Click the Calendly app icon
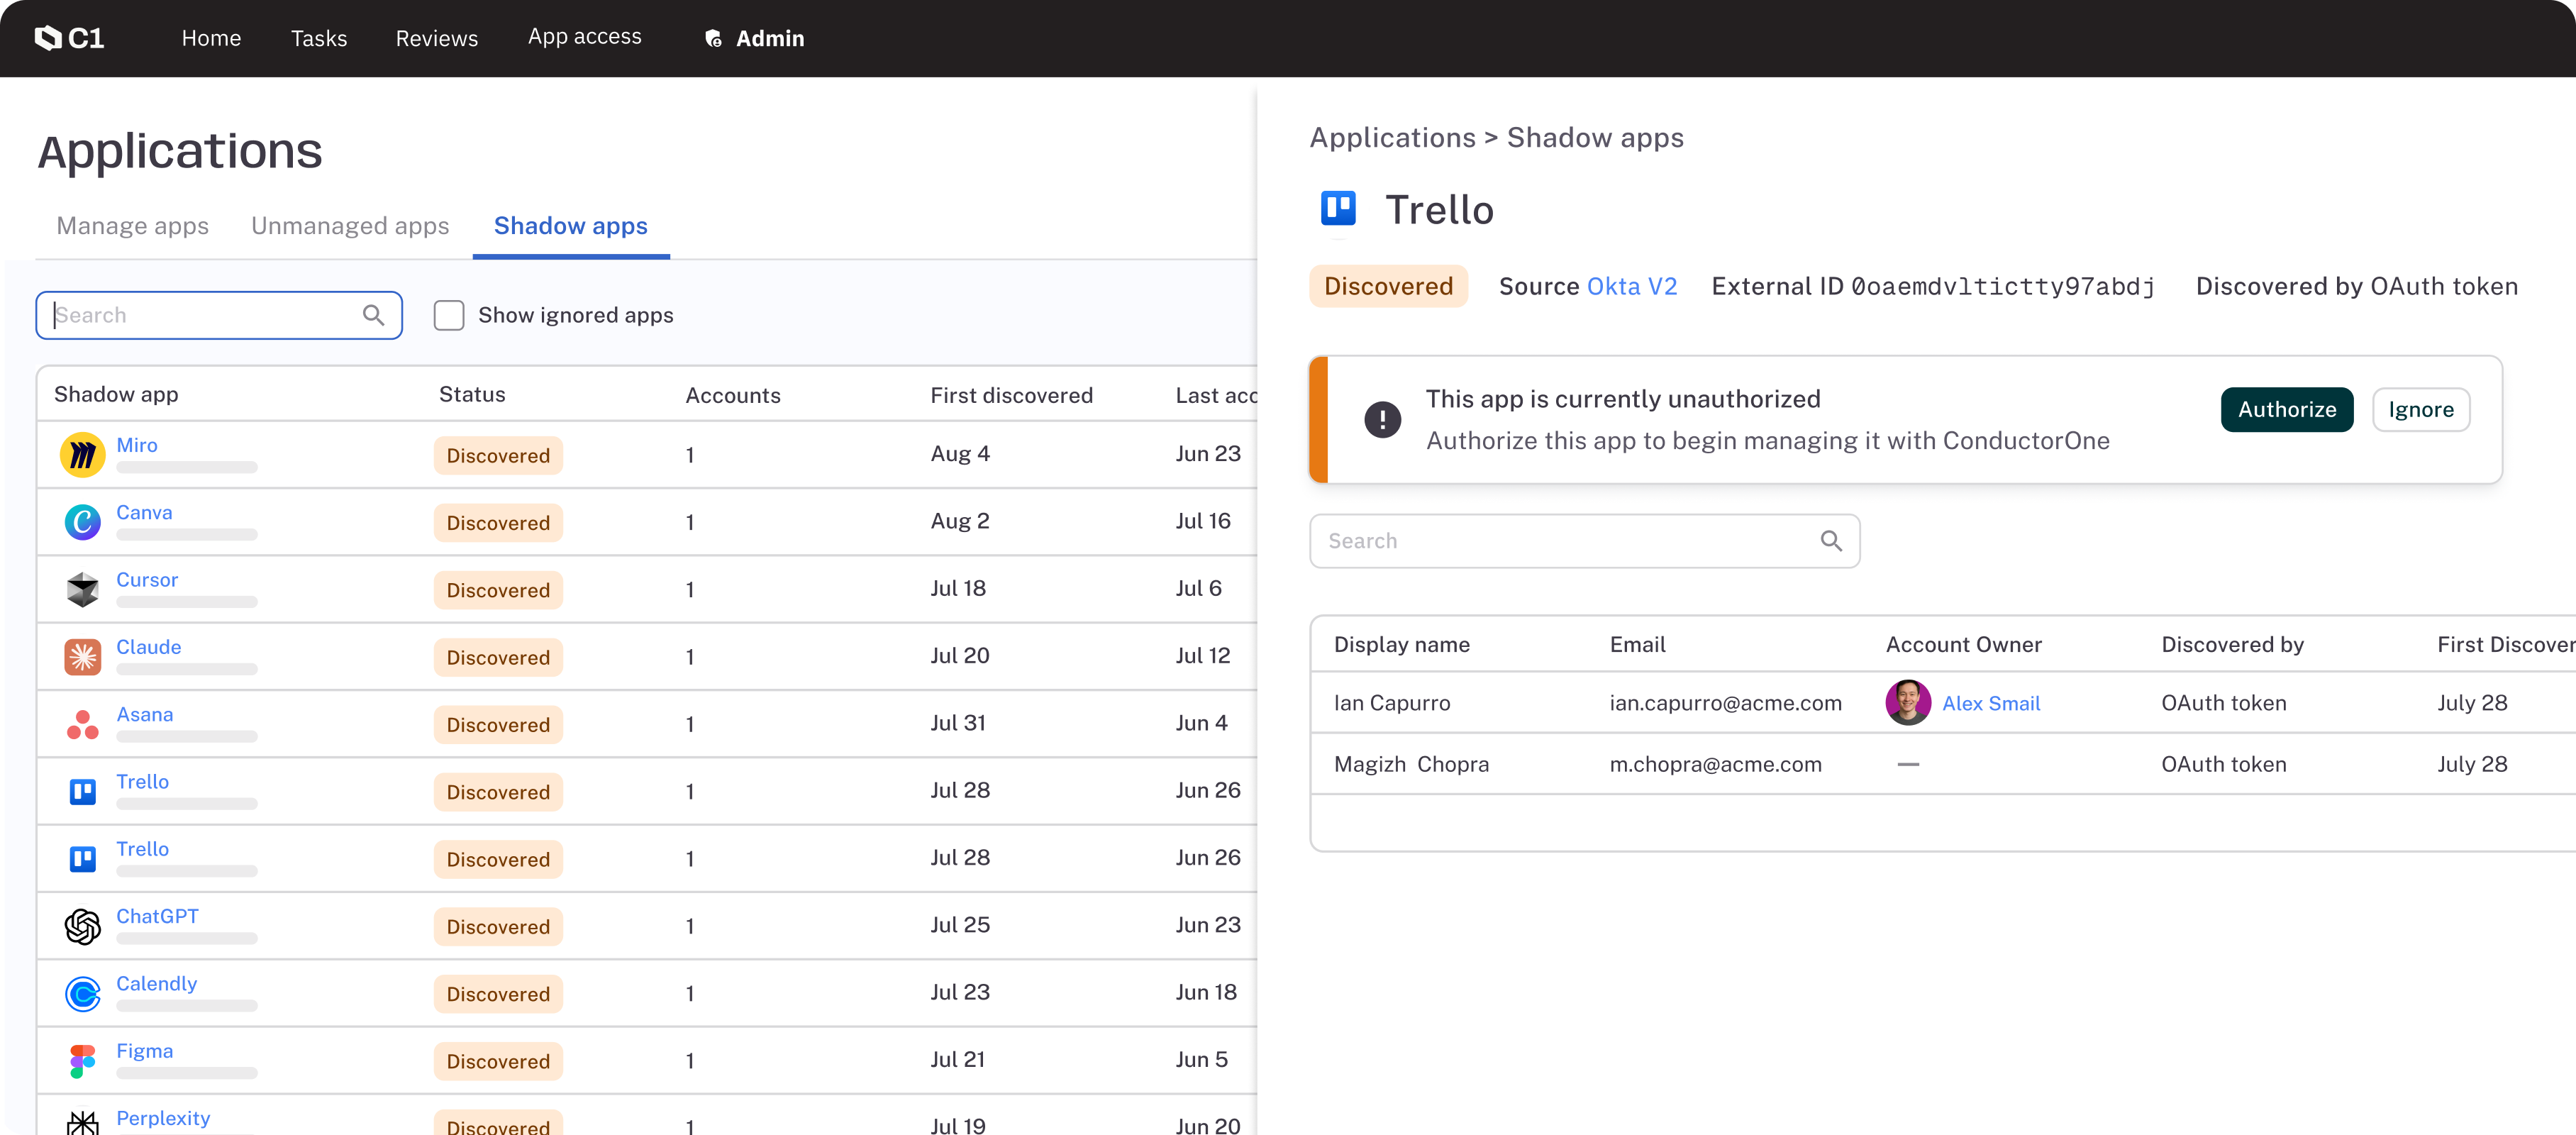2576x1135 pixels. tap(82, 993)
